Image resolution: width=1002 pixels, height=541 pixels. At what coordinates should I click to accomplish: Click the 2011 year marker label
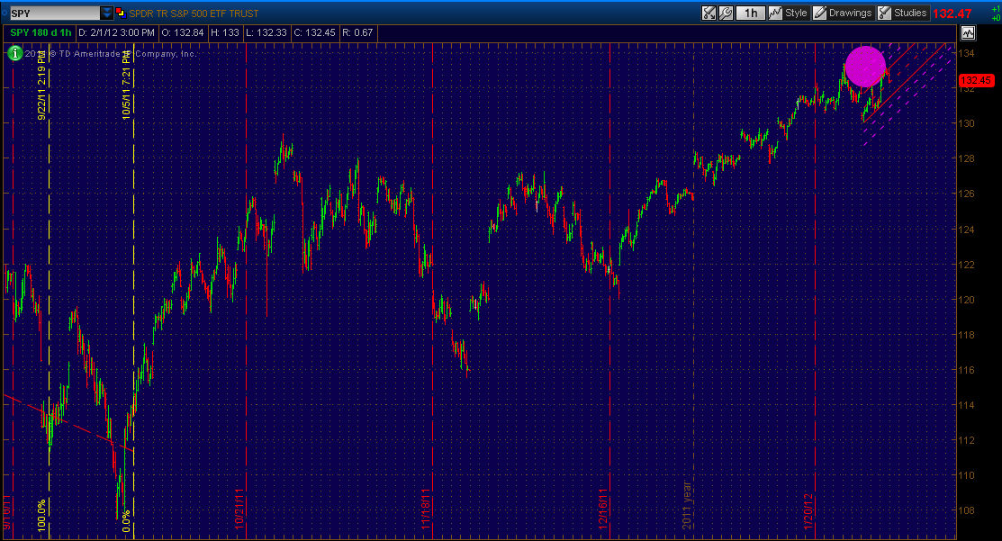pyautogui.click(x=687, y=505)
